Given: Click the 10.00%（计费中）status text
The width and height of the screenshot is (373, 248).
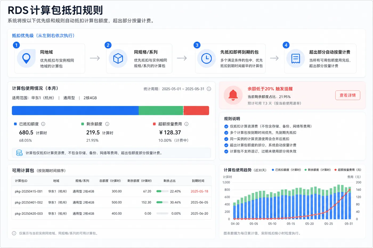Looking at the screenshot, I should tap(173, 140).
